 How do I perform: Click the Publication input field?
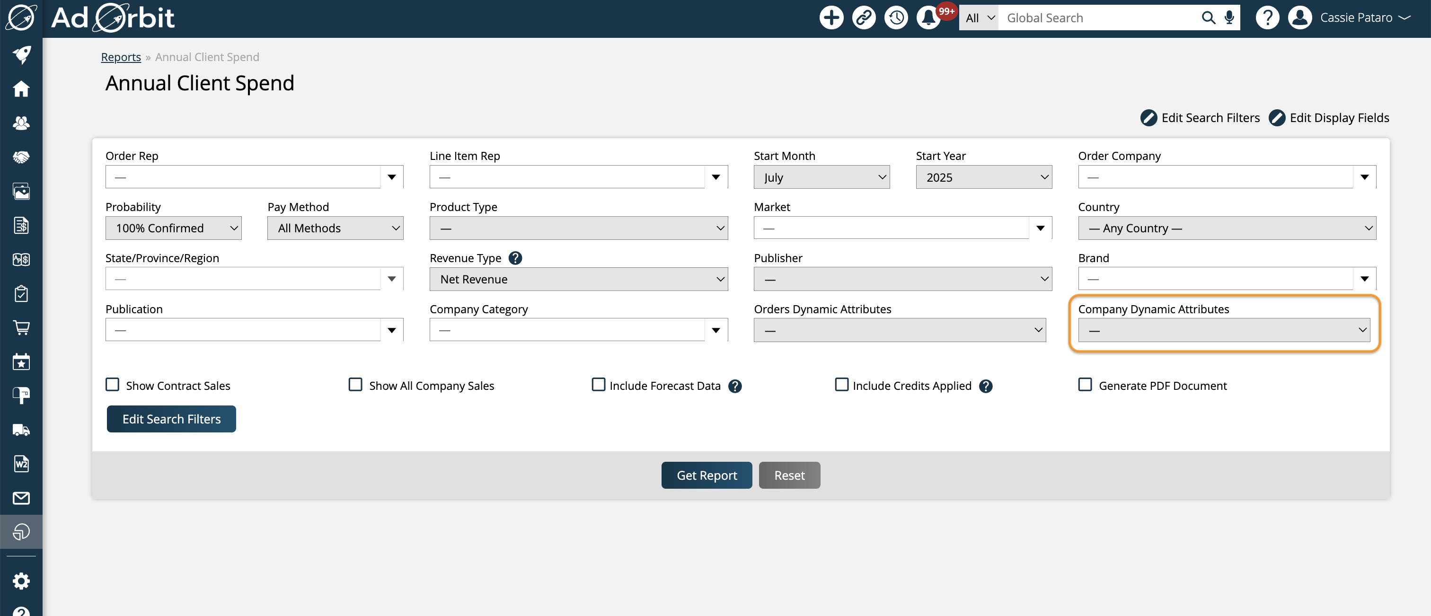tap(243, 331)
